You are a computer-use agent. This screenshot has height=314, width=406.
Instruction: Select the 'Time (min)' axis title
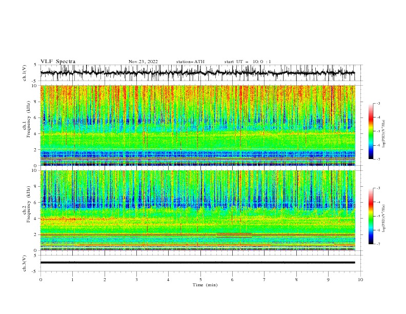point(205,285)
